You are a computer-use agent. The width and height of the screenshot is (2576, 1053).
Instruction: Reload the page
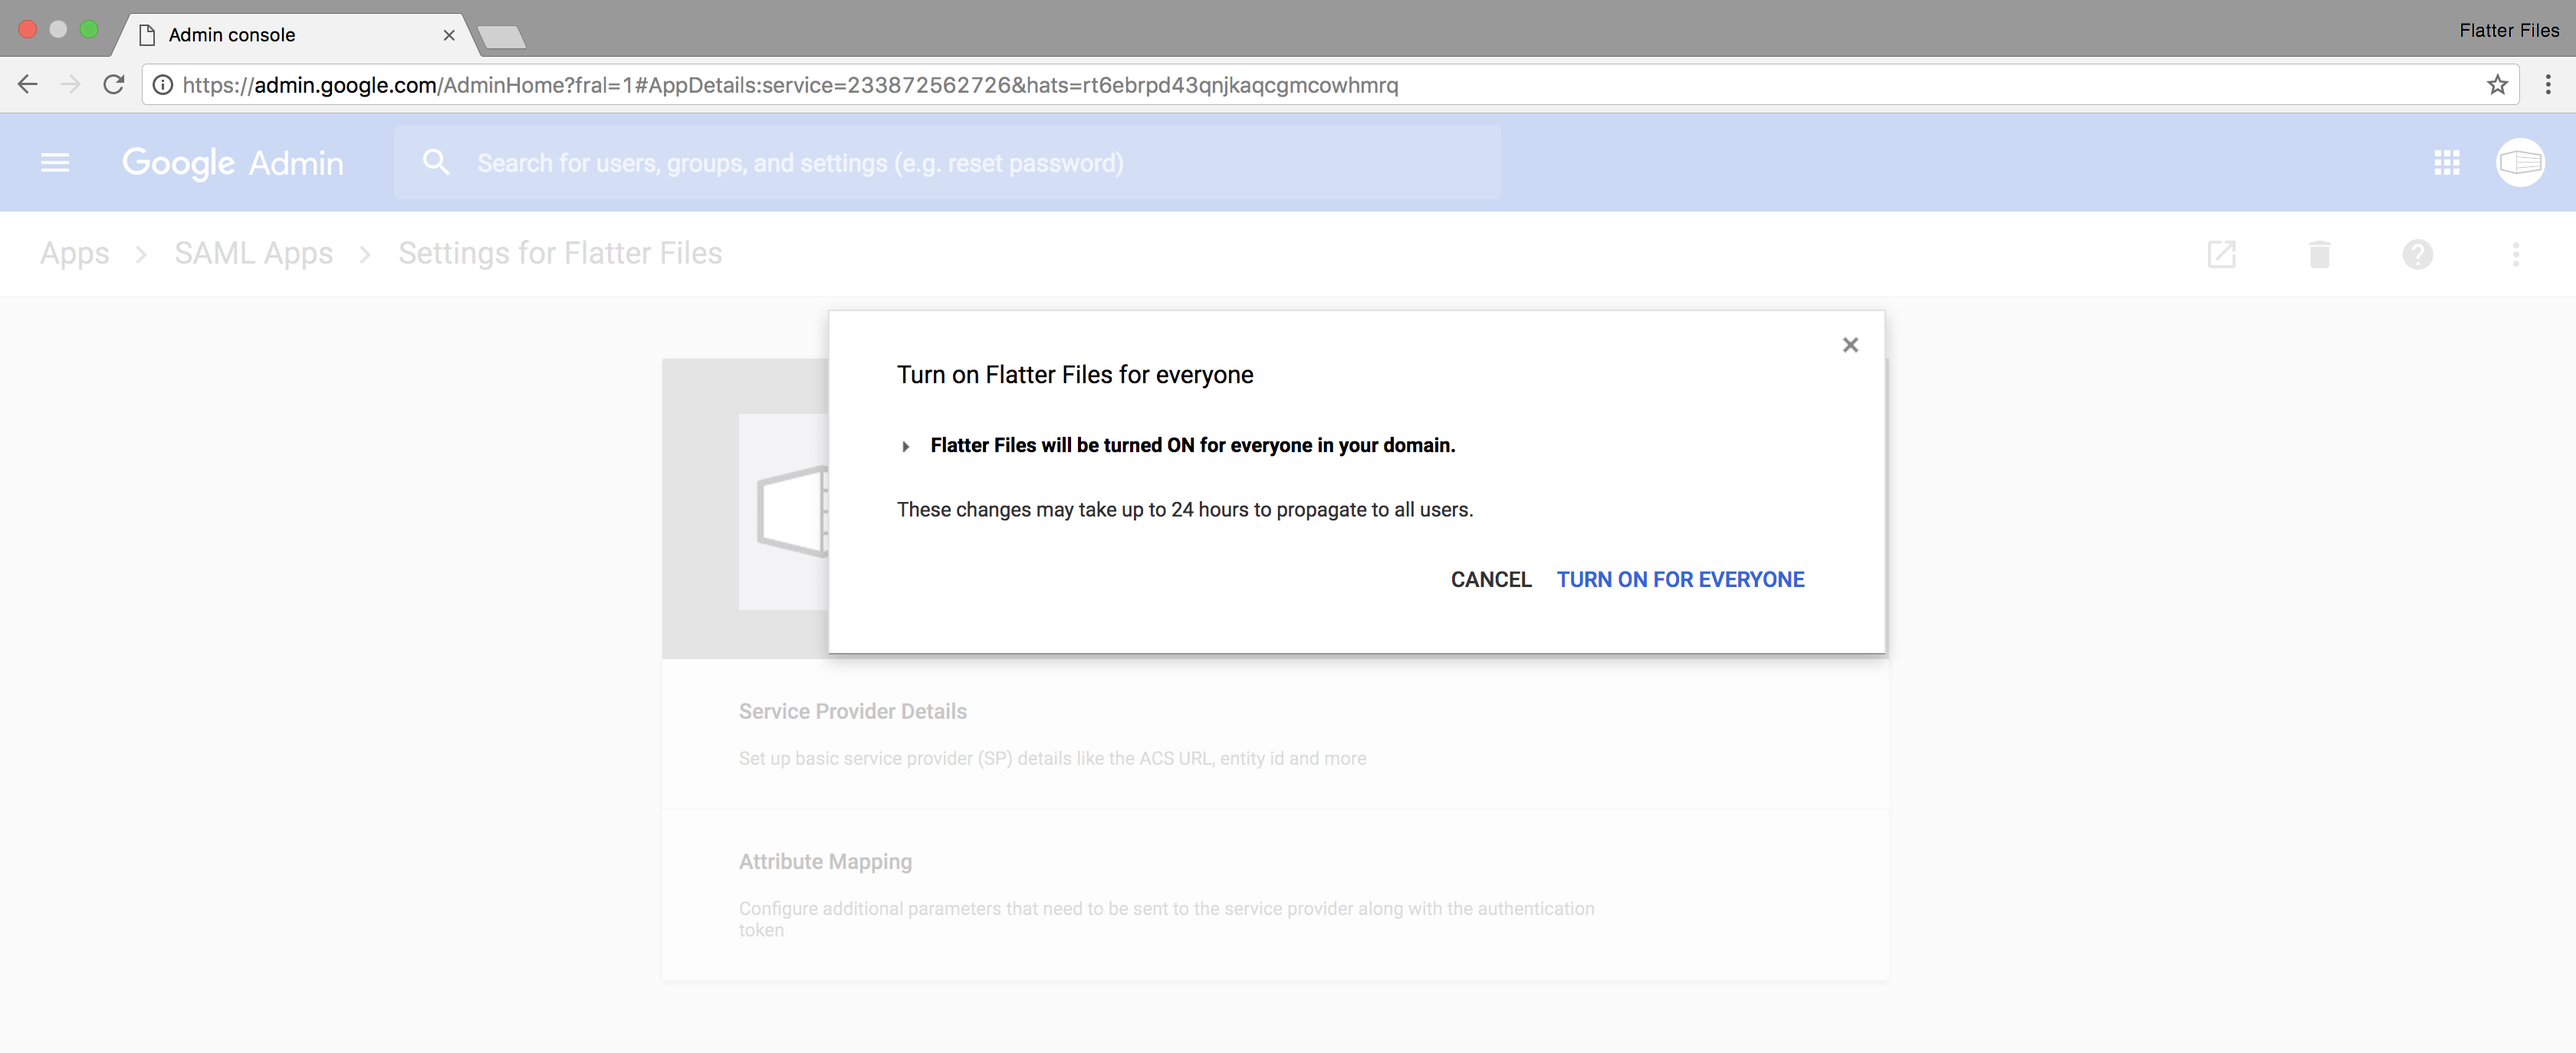114,85
